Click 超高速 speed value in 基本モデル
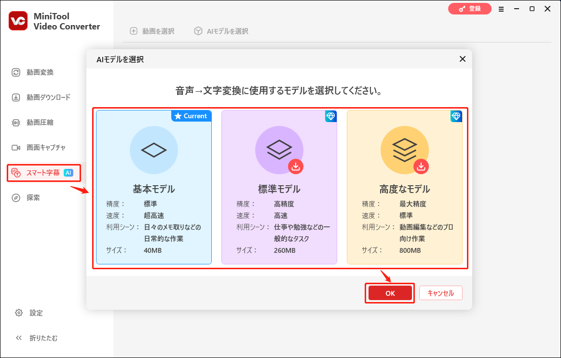 [x=154, y=216]
